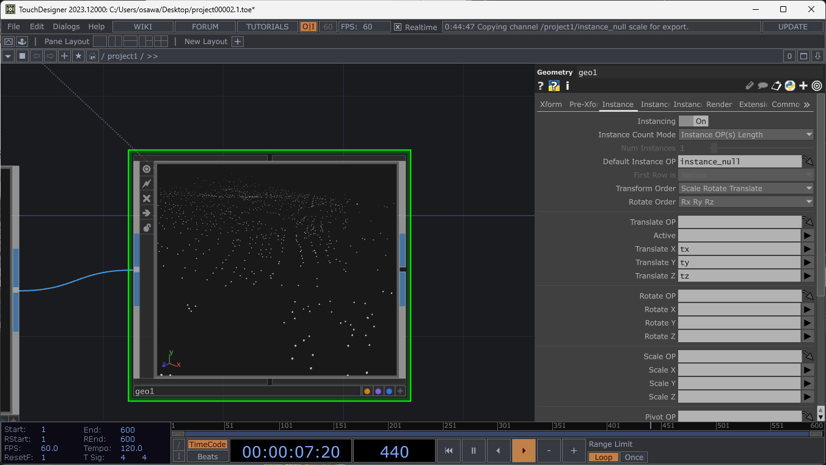826x465 pixels.
Task: Select the four-pane grid layout icon
Action: pos(161,42)
